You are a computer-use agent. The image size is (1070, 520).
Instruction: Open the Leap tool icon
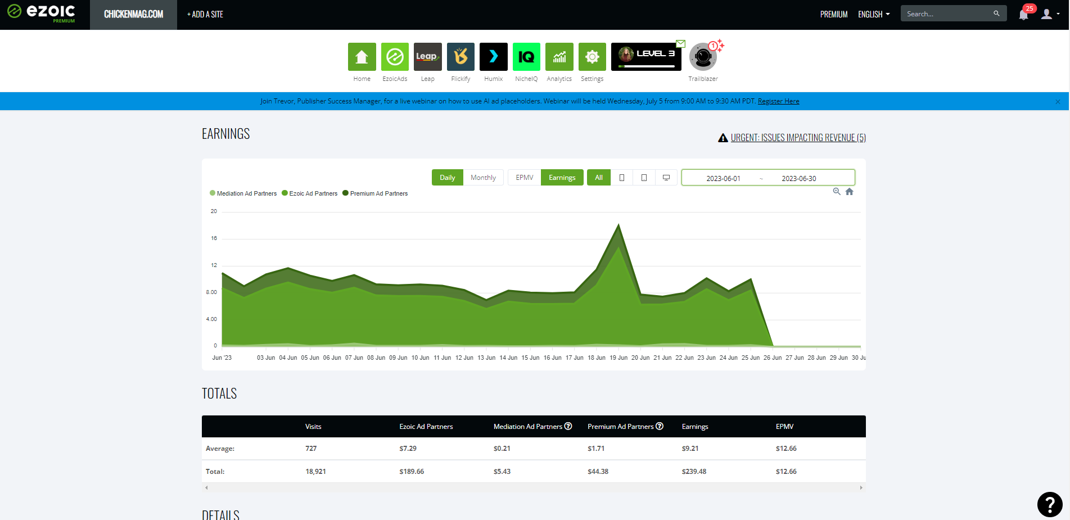428,57
